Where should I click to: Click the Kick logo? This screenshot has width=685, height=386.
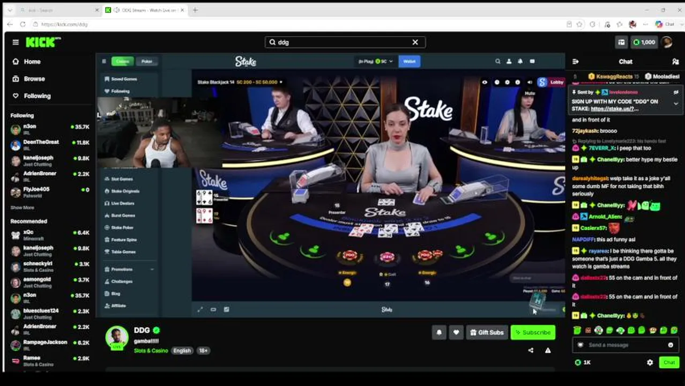[x=43, y=42]
